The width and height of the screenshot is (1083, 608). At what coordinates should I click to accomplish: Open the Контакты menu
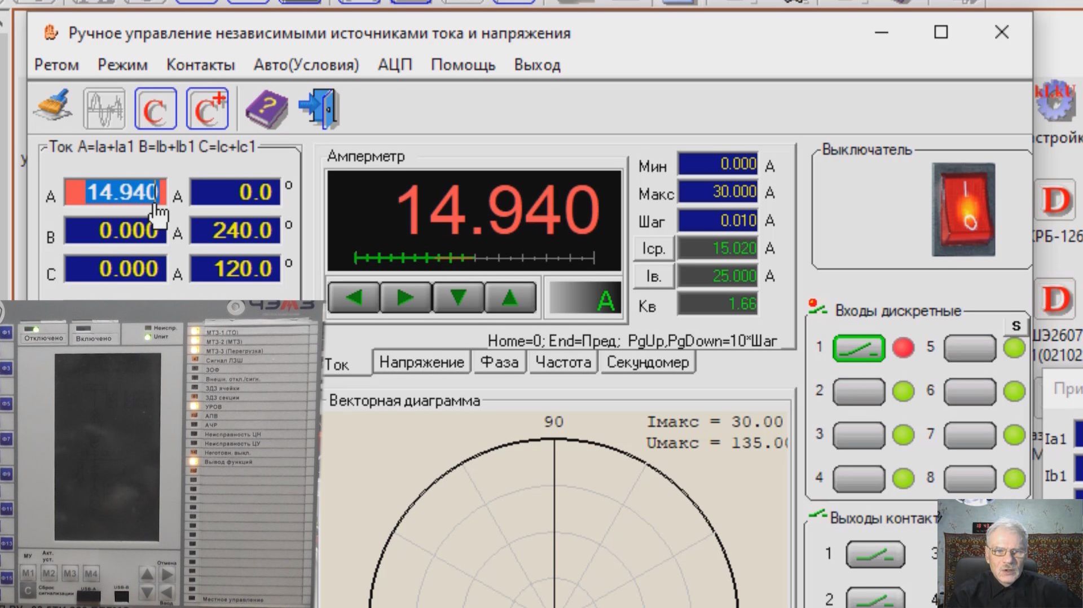pyautogui.click(x=200, y=65)
